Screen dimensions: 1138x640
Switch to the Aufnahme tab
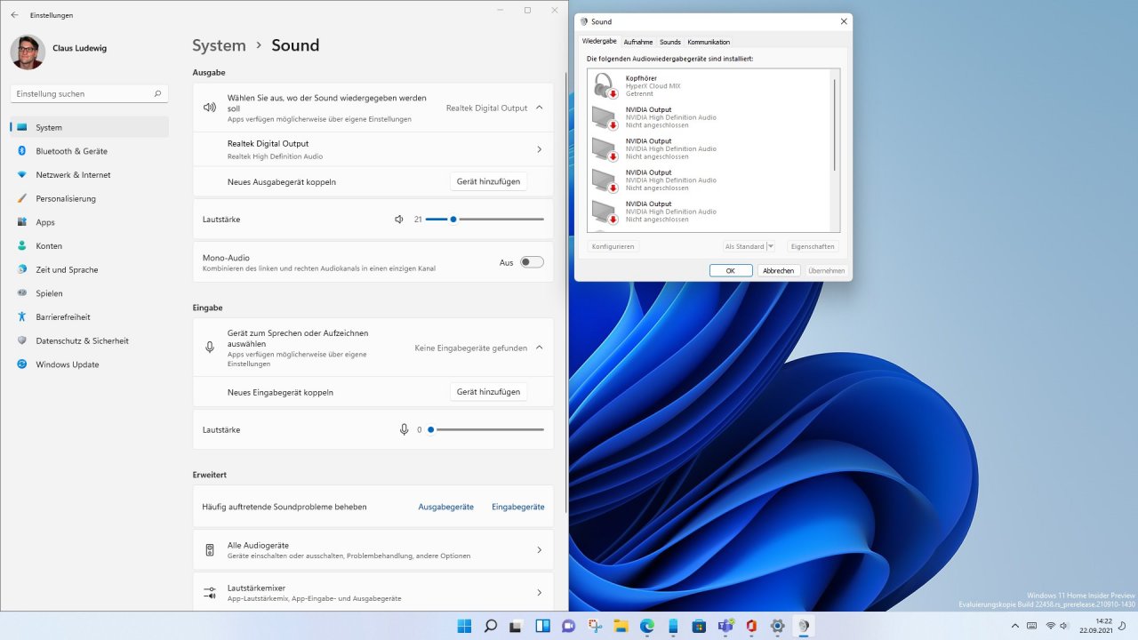(x=638, y=42)
